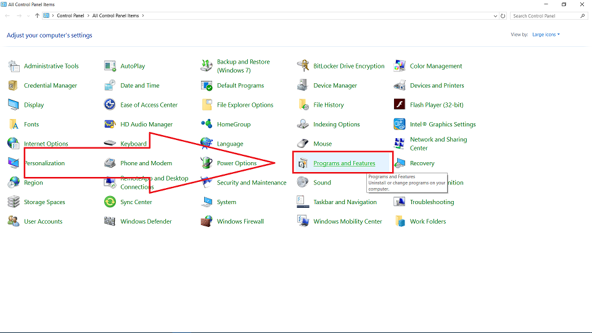Screen dimensions: 592x333
Task: Open the Device Manager icon
Action: pyautogui.click(x=303, y=86)
